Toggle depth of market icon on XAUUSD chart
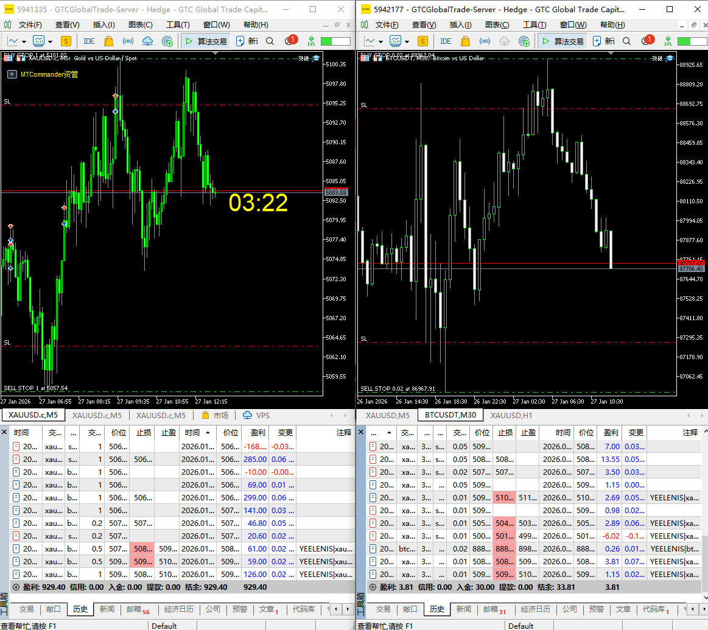 click(20, 58)
